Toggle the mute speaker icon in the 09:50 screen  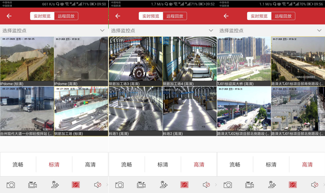[x=97, y=185]
